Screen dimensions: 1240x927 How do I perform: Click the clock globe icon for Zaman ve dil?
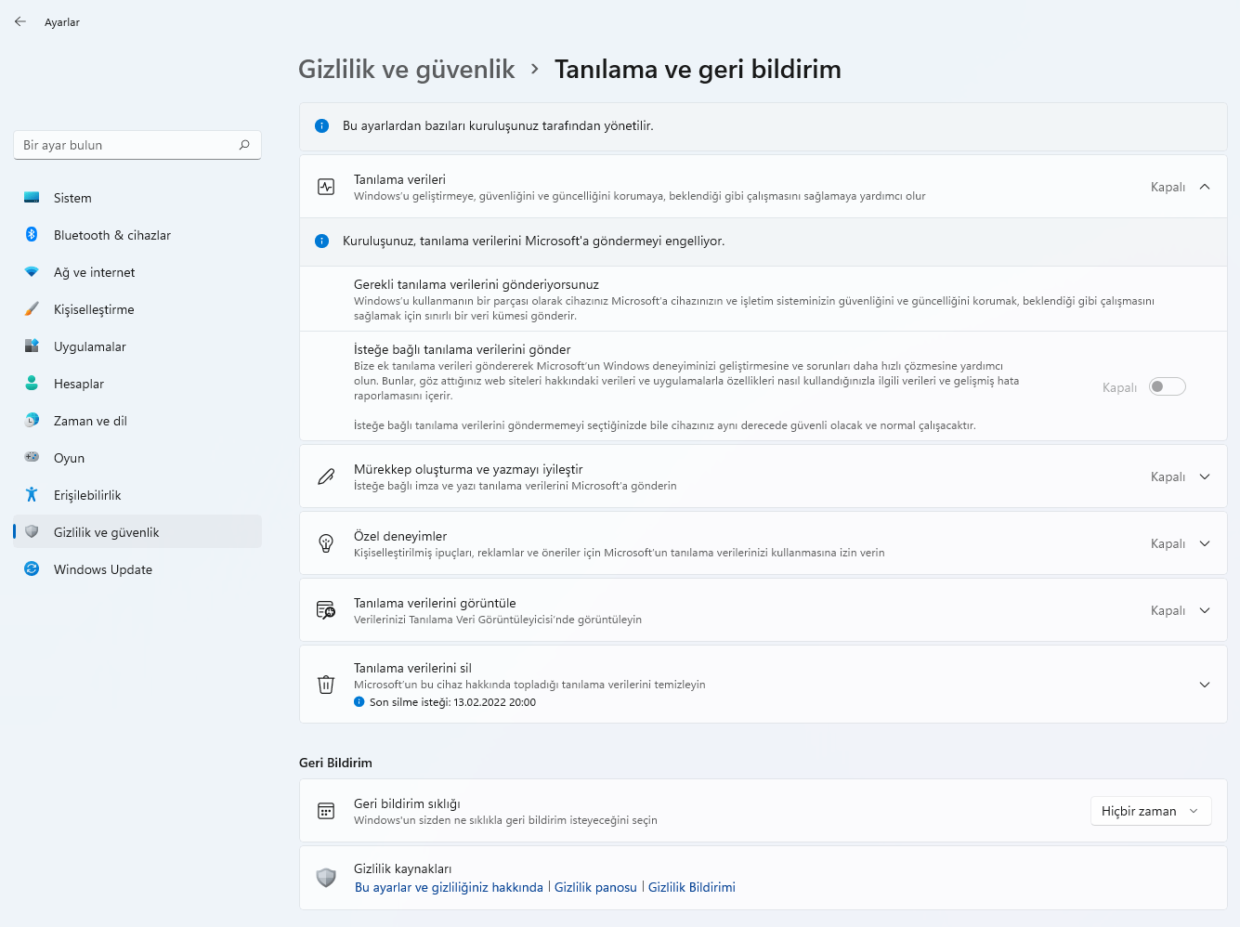(x=32, y=421)
